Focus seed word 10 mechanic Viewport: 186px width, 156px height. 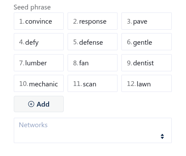tap(39, 83)
